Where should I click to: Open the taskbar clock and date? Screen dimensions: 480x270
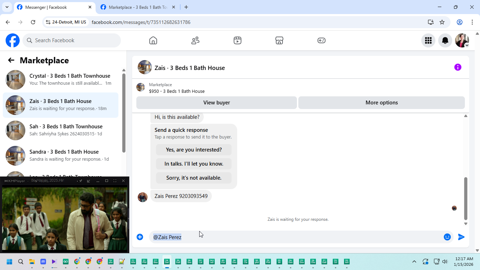[x=463, y=262]
